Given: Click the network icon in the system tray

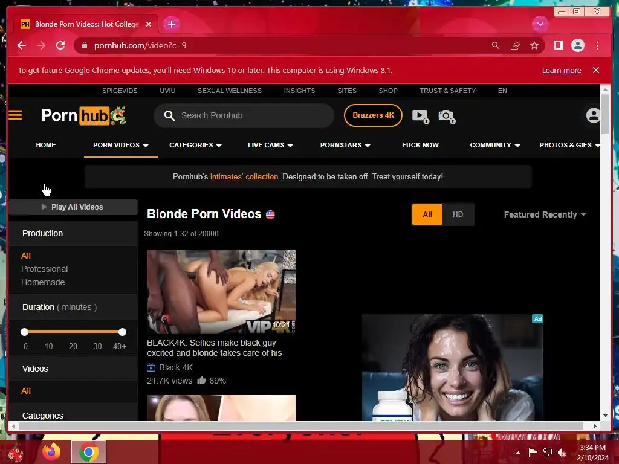Looking at the screenshot, I should pyautogui.click(x=548, y=452).
